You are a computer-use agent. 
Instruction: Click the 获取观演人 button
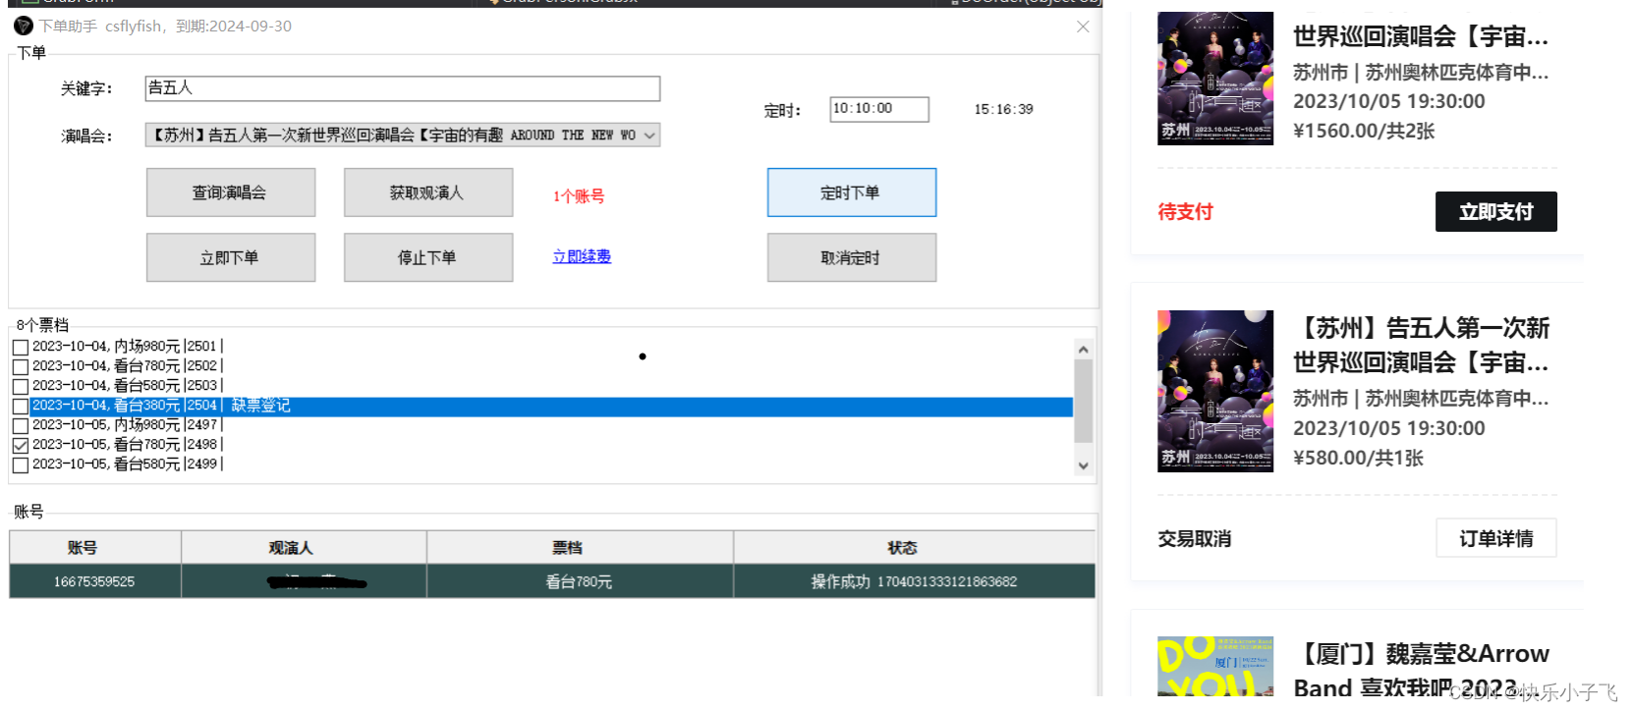[x=428, y=192]
